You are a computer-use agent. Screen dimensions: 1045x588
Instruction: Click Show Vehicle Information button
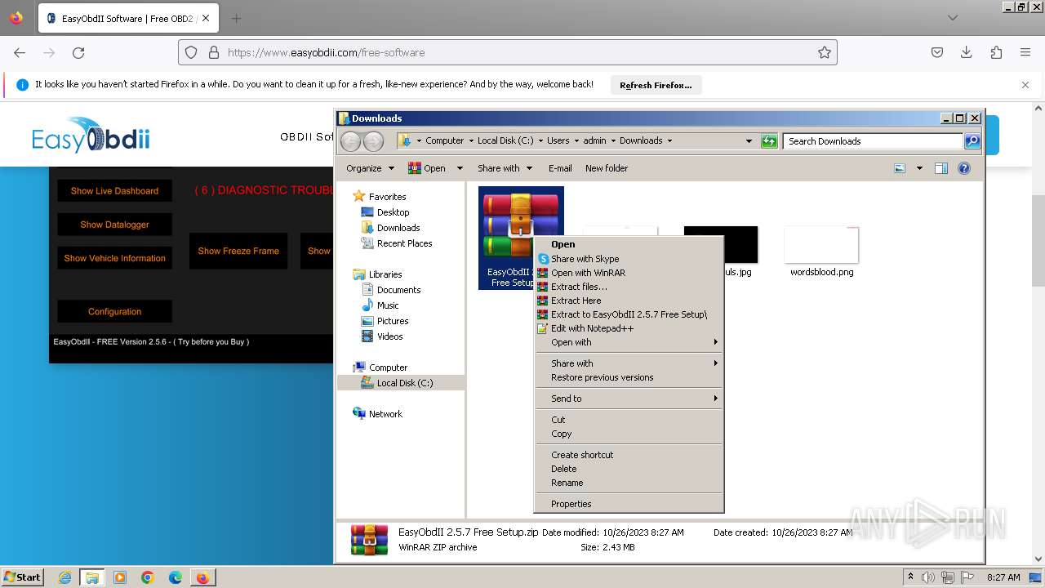114,258
